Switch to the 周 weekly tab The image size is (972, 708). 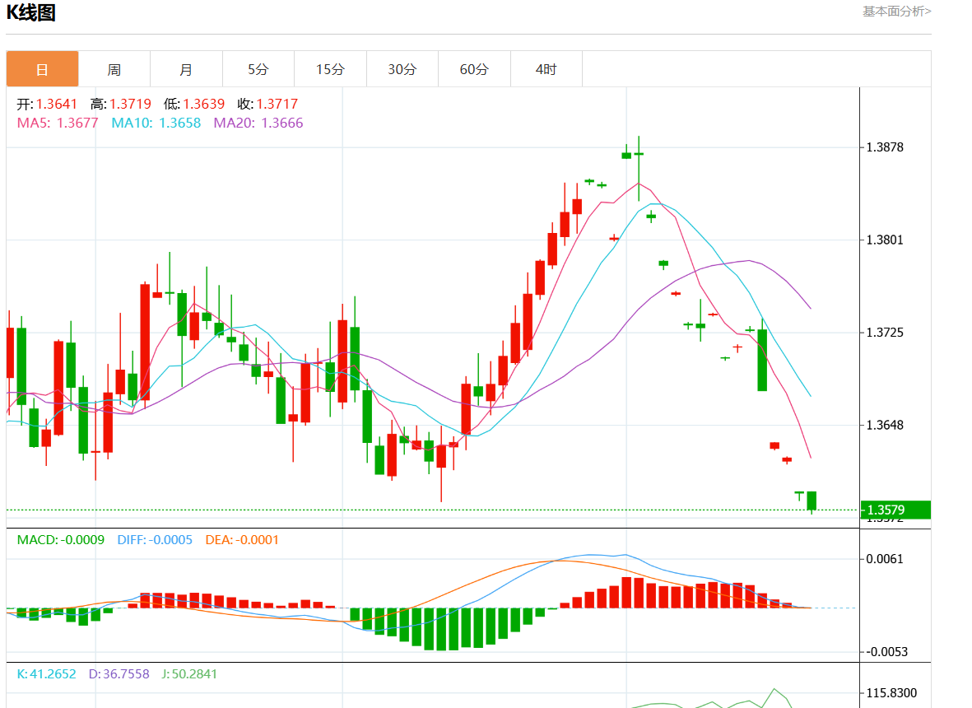(x=114, y=69)
